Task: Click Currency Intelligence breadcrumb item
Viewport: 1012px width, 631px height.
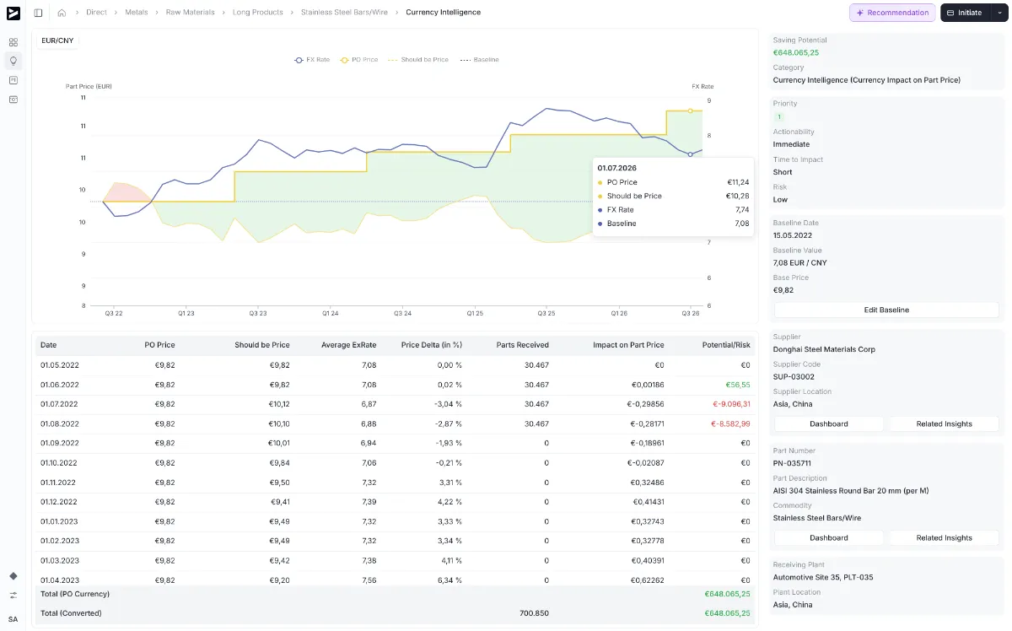Action: point(444,13)
